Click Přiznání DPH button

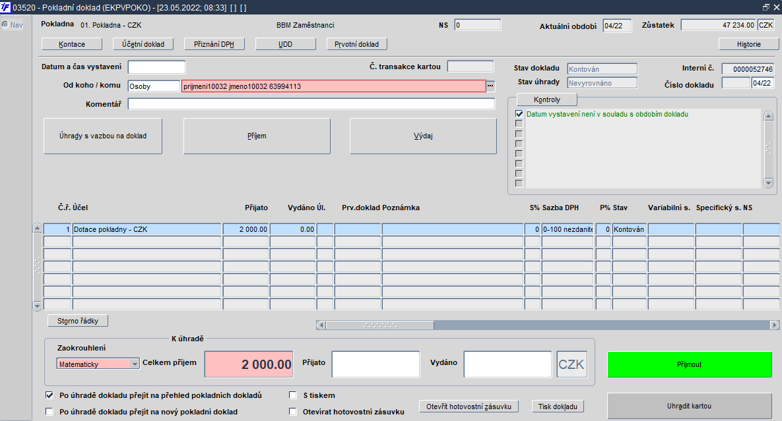214,44
